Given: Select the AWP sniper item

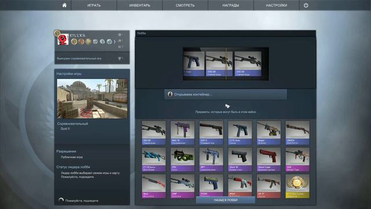Looking at the screenshot, I should click(183, 186).
